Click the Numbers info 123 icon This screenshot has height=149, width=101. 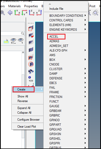coord(31,79)
